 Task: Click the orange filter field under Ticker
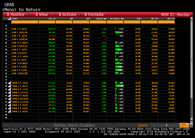25,22
